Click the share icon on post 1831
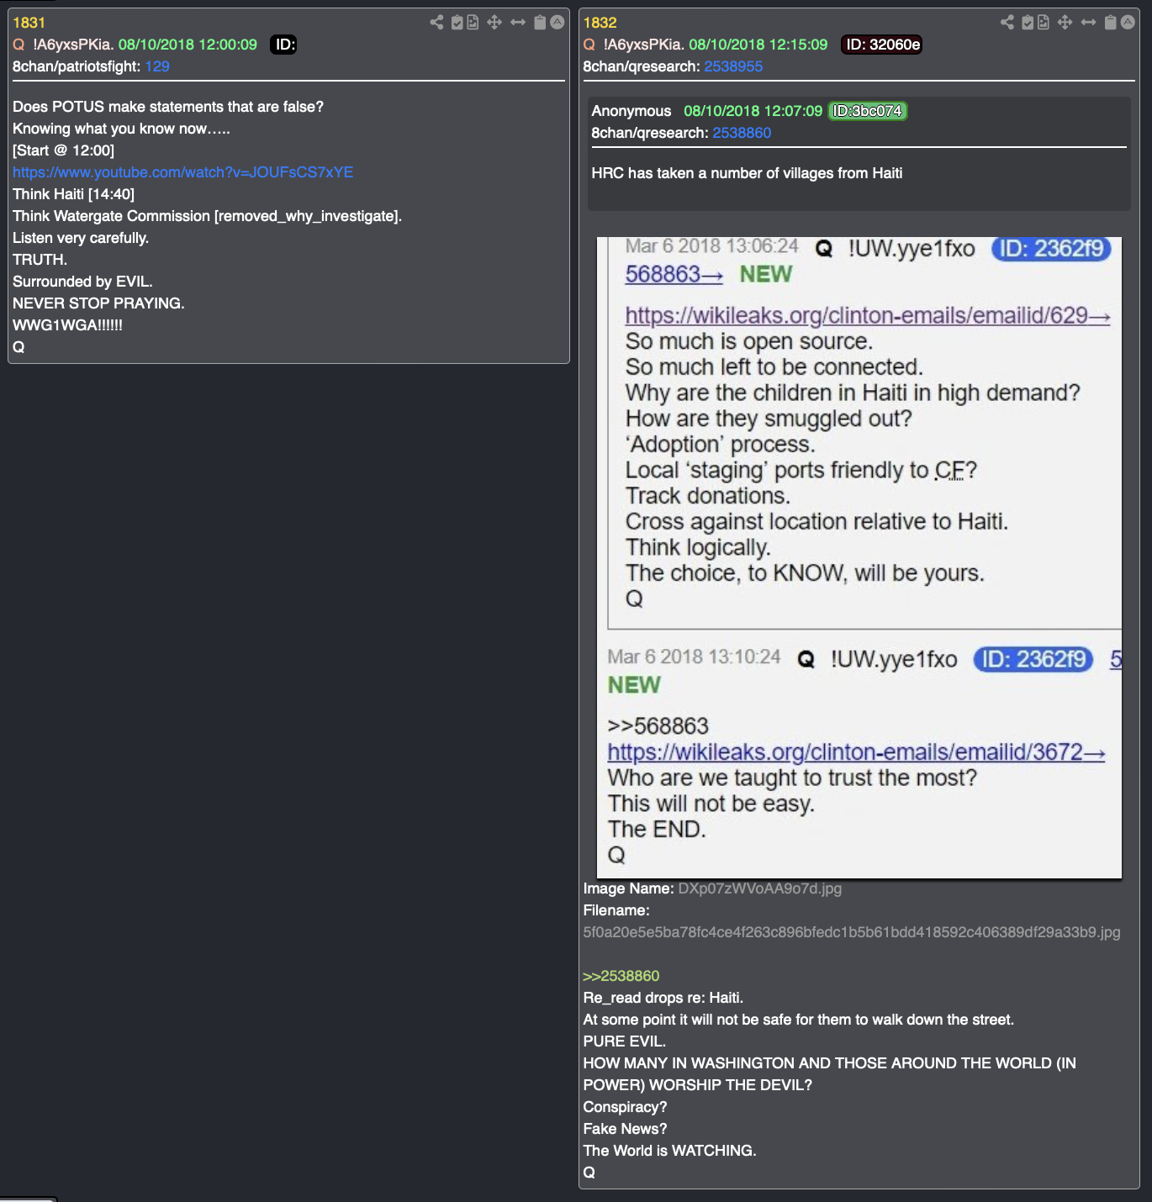This screenshot has height=1202, width=1152. pos(436,22)
